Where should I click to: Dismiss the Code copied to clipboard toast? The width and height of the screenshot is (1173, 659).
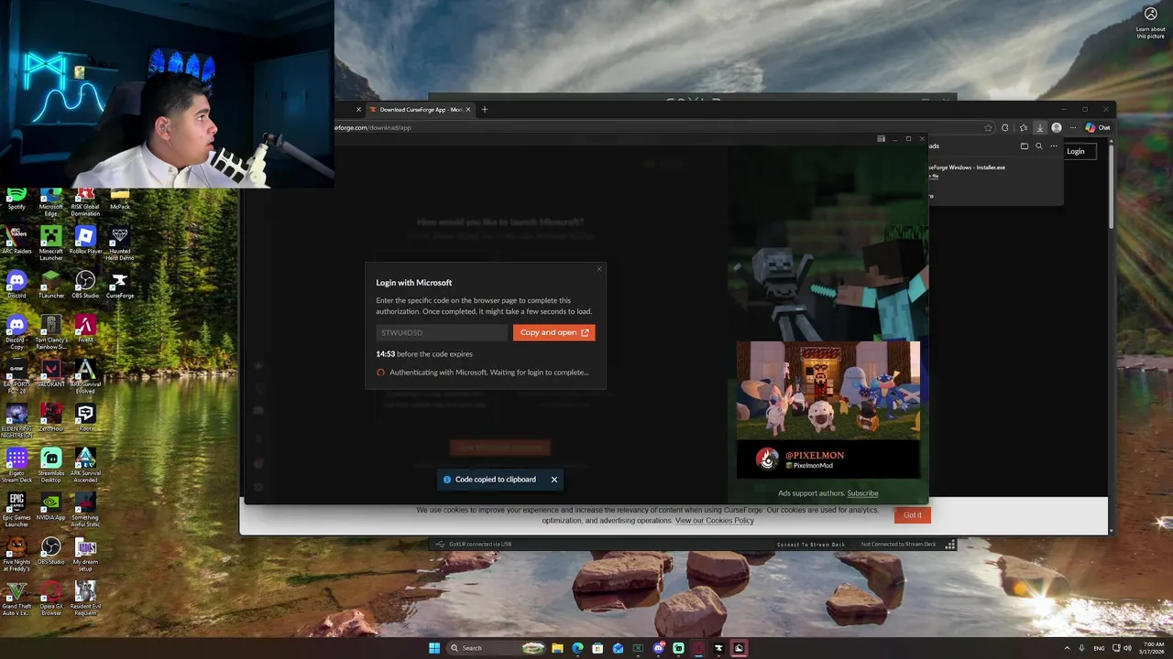coord(554,480)
